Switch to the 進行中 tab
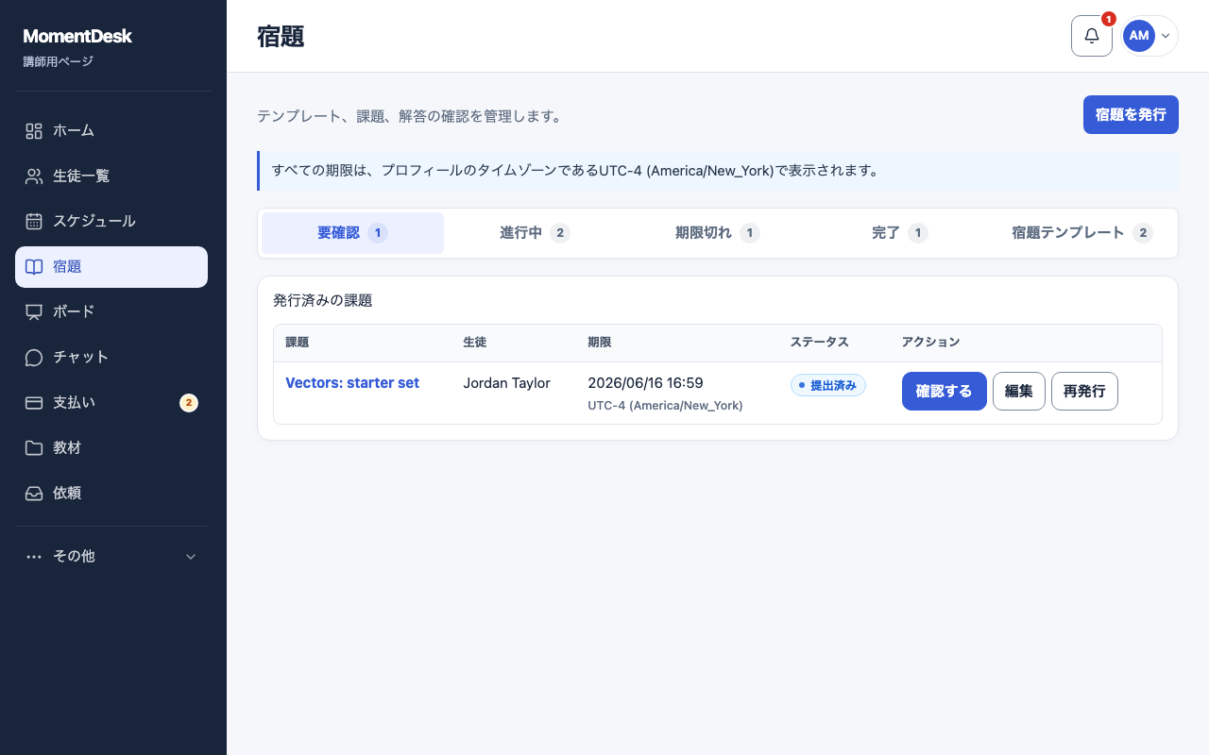 [x=535, y=233]
